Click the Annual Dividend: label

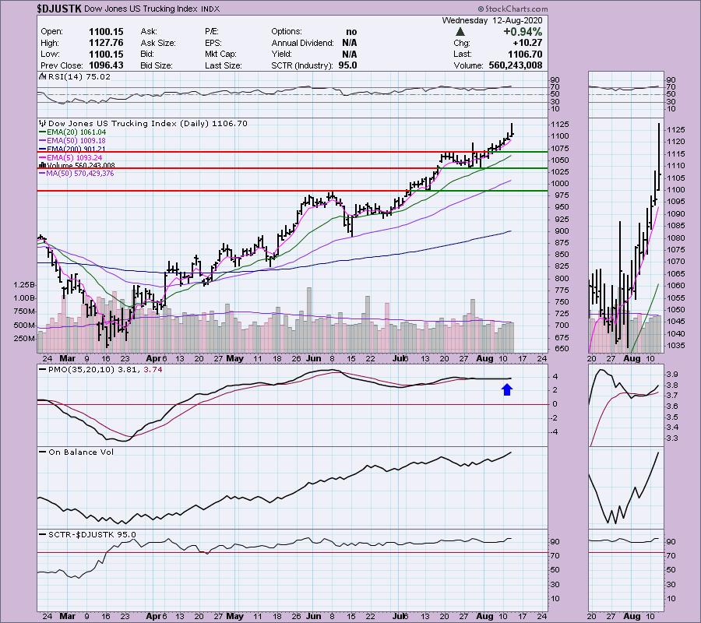click(302, 43)
